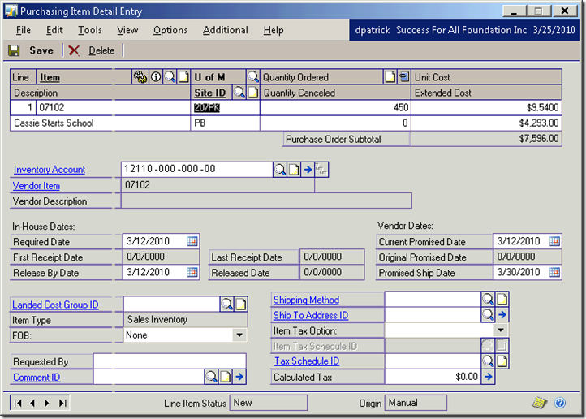Open Release By Date calendar picker
586x419 pixels.
tap(192, 273)
